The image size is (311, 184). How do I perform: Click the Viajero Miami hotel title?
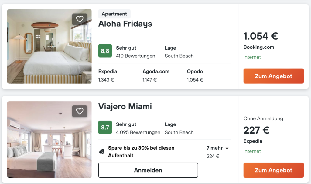tap(125, 106)
